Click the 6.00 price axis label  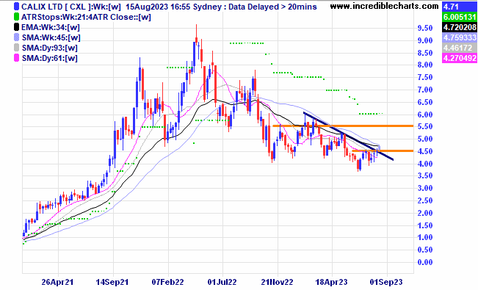425,115
